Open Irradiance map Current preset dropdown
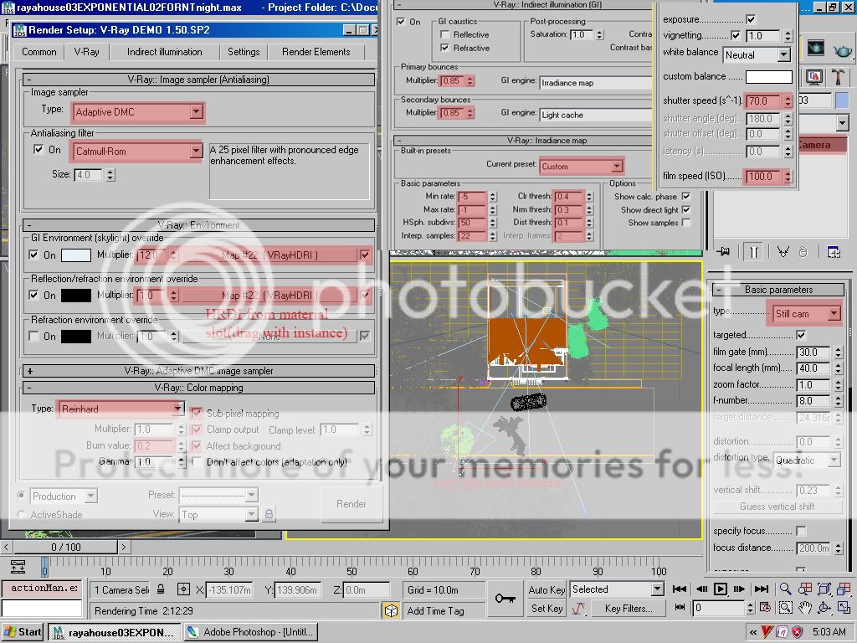This screenshot has width=857, height=643. coord(582,167)
